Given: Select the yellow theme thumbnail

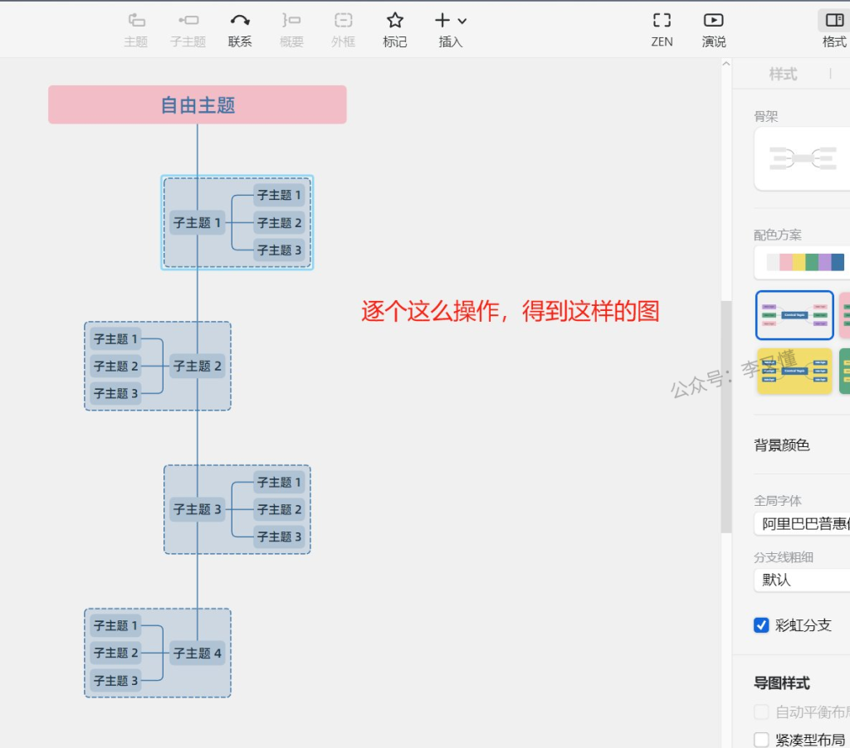Looking at the screenshot, I should click(x=794, y=371).
